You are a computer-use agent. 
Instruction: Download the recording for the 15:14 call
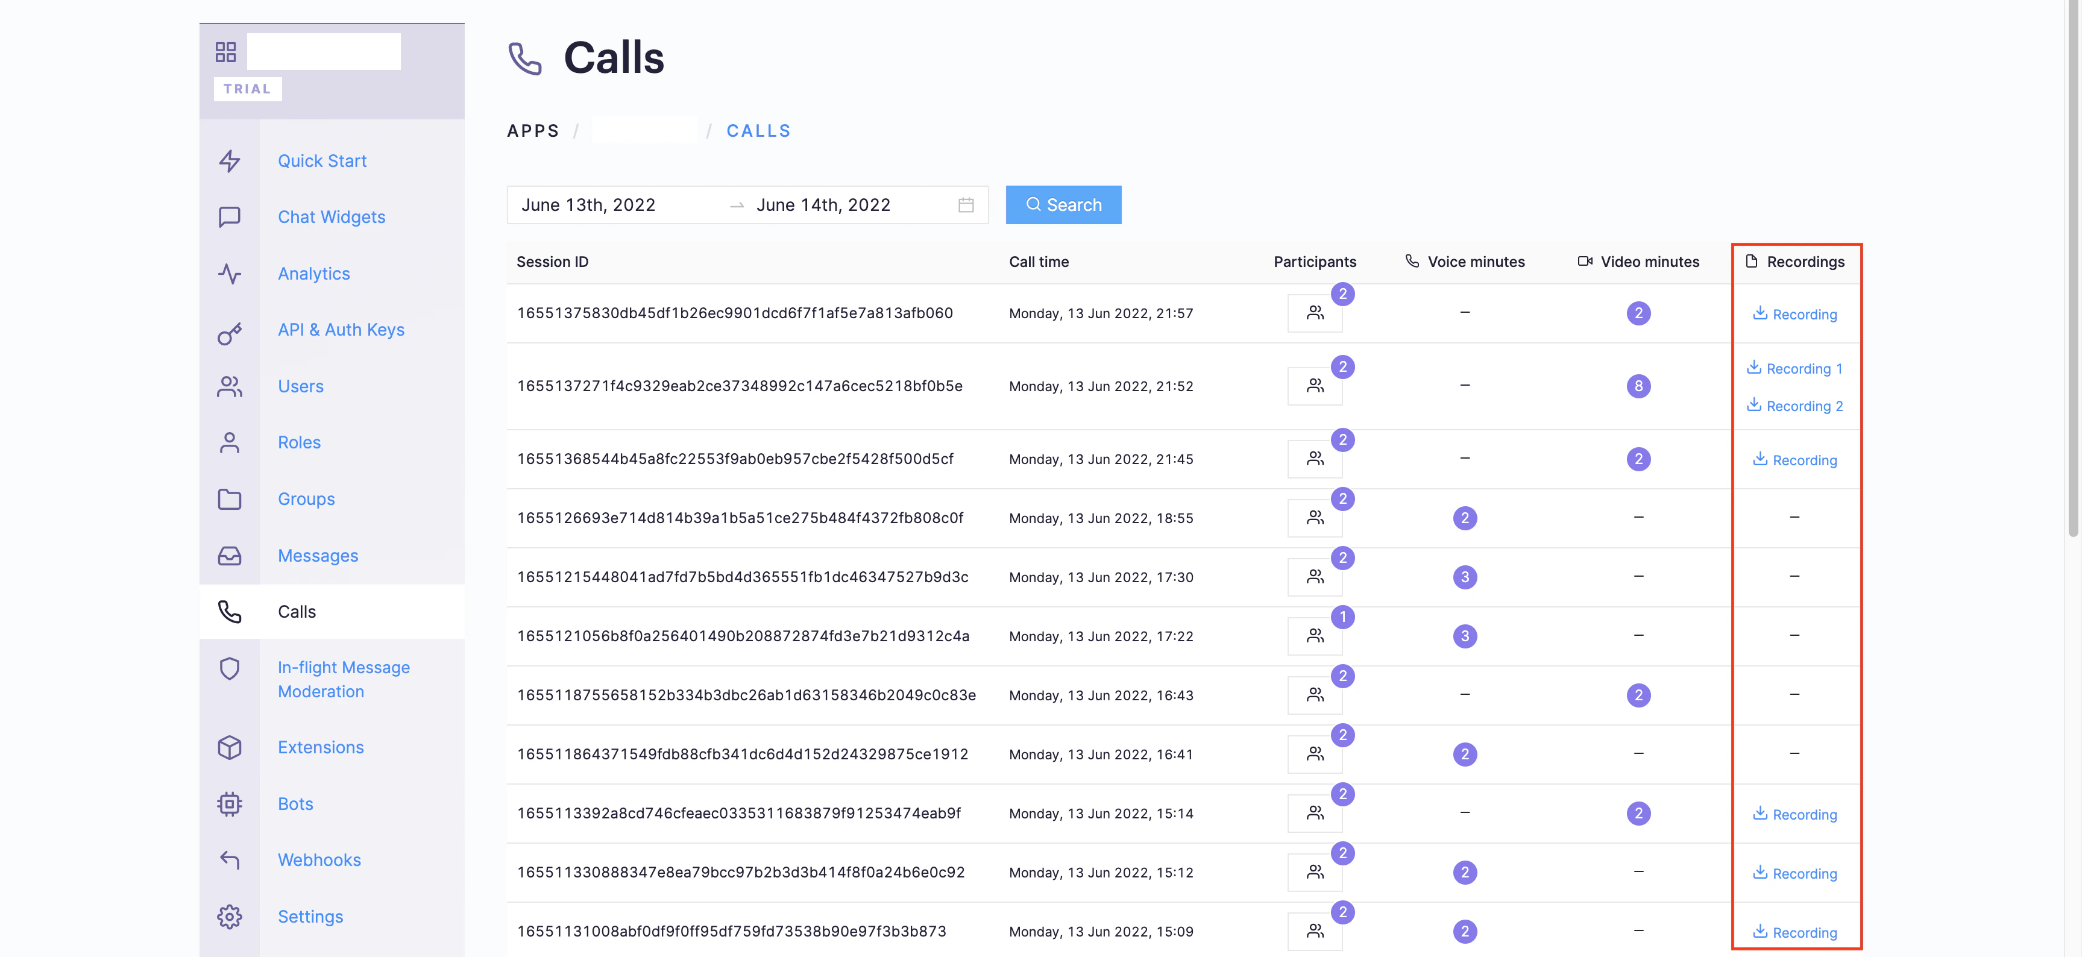point(1795,815)
